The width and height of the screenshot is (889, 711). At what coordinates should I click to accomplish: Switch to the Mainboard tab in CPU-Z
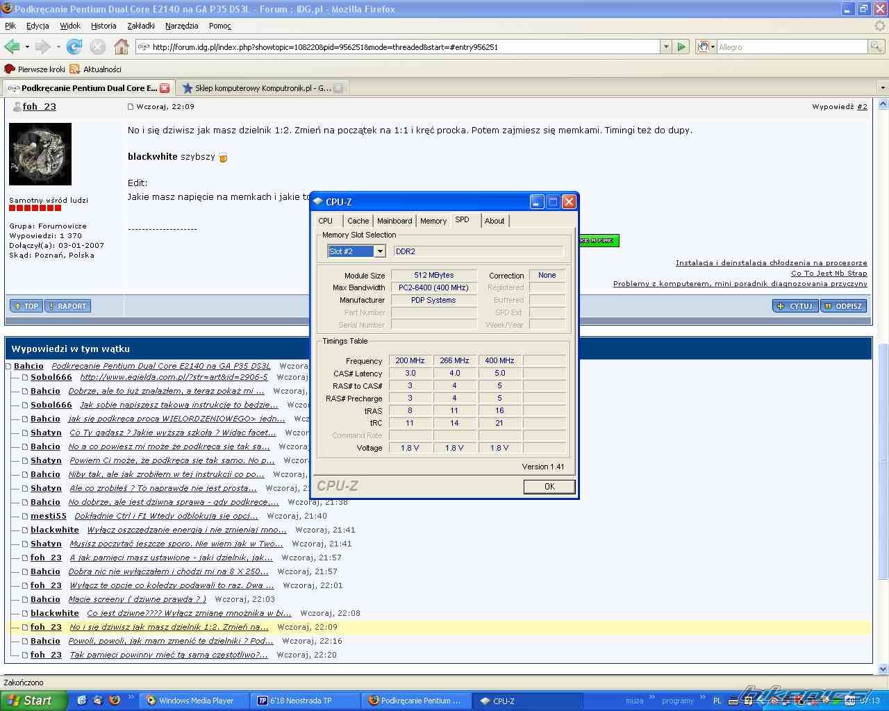394,221
